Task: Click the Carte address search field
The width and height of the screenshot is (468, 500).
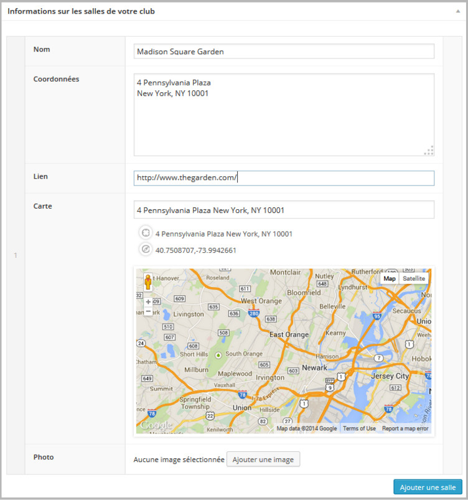Action: (x=284, y=210)
